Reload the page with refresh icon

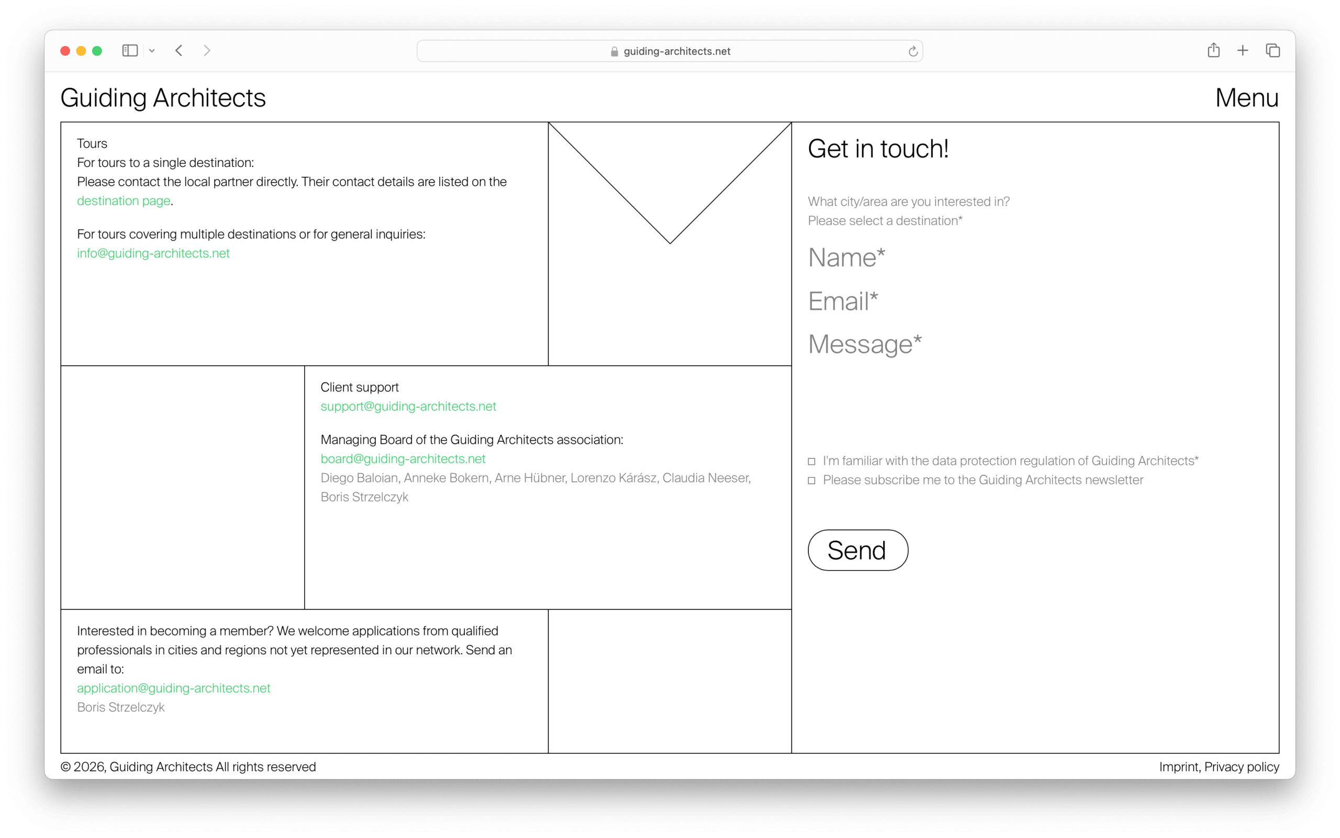click(x=913, y=51)
